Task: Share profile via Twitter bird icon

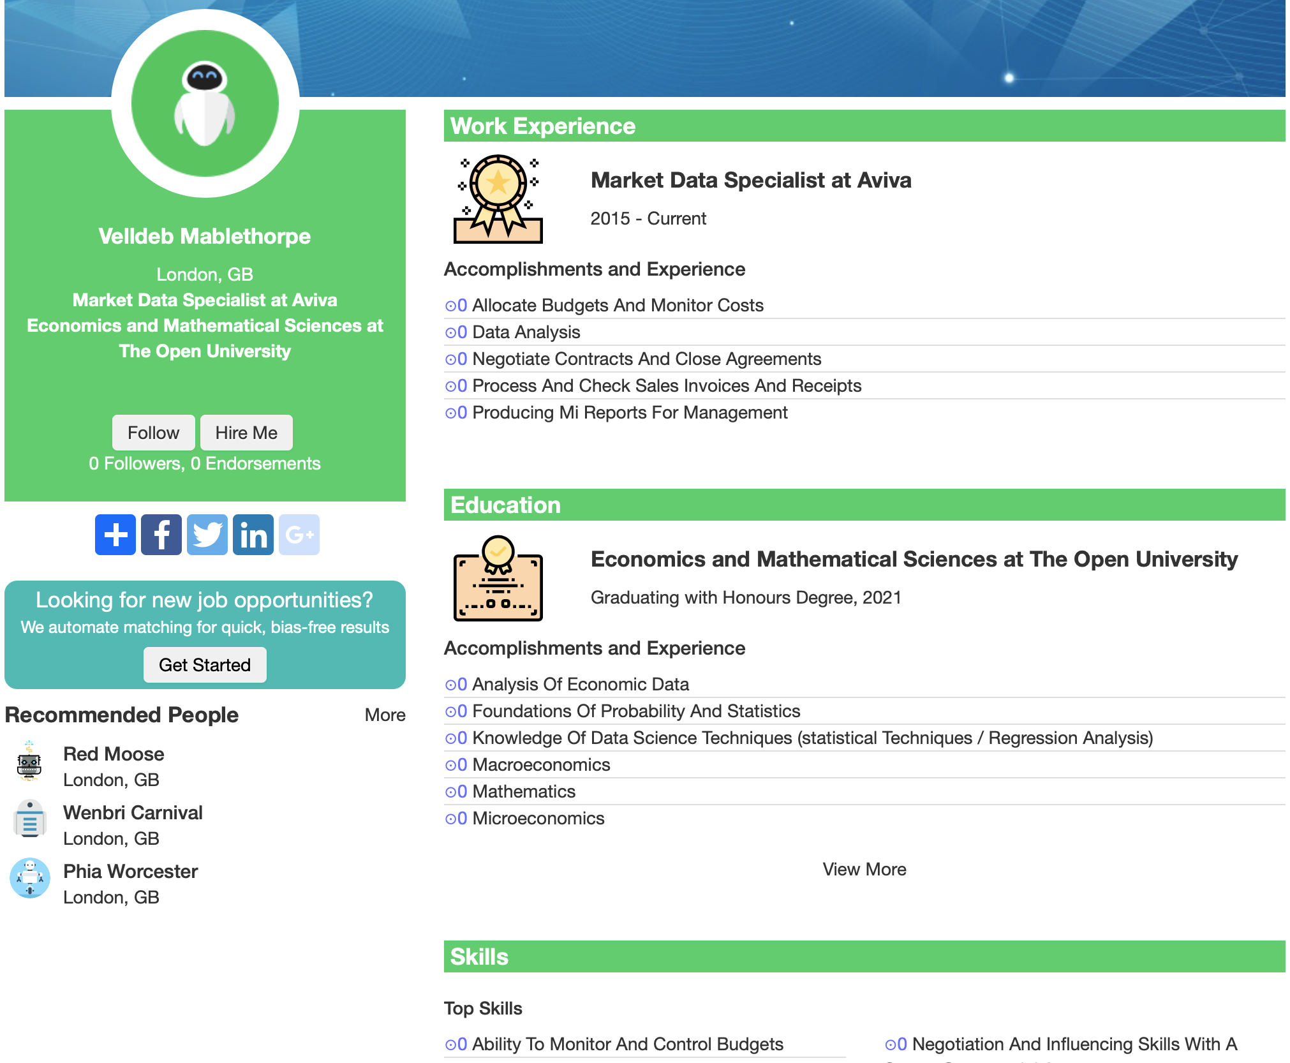Action: click(x=207, y=535)
